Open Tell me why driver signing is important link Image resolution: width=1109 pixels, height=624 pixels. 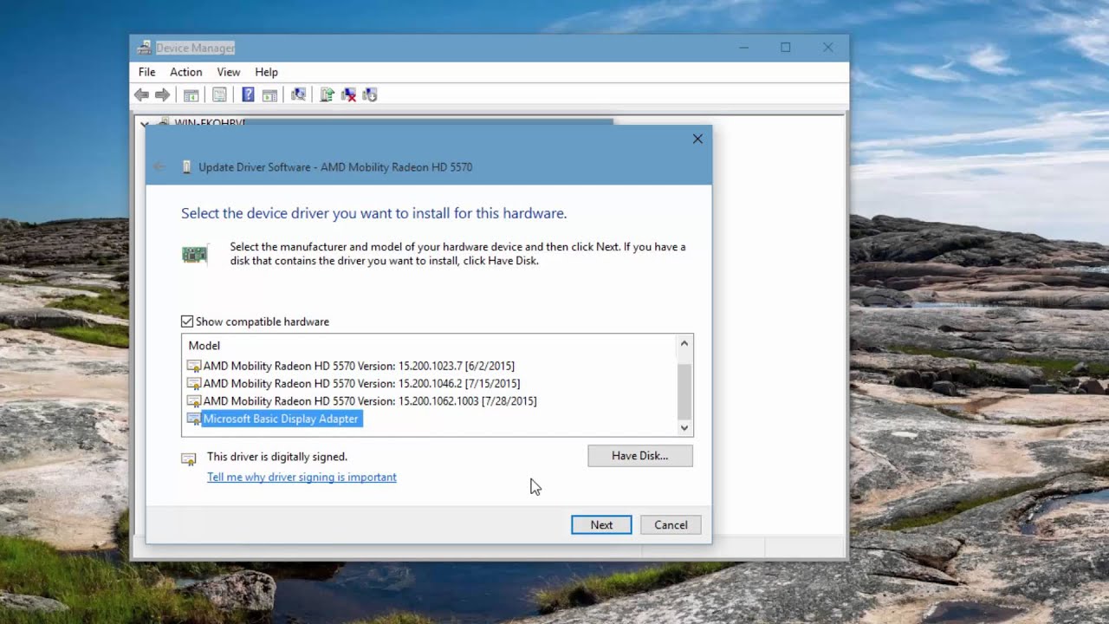tap(302, 477)
